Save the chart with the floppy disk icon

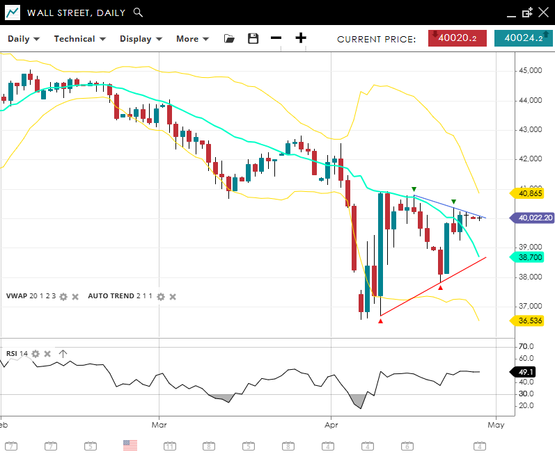pos(253,39)
